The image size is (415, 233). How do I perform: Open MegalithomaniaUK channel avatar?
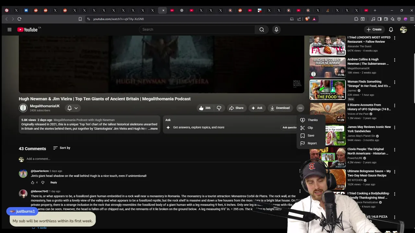(x=23, y=108)
